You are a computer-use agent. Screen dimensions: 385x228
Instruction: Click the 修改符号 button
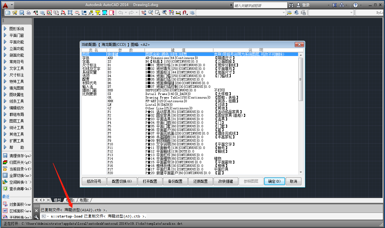(94, 181)
